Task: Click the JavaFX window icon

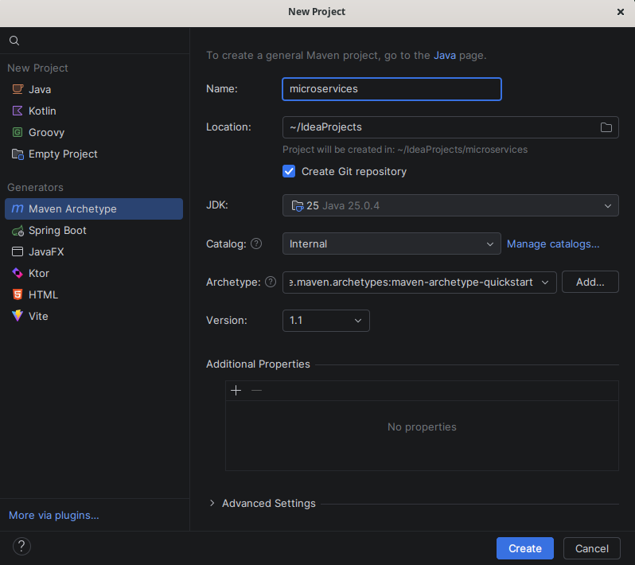Action: coord(18,251)
